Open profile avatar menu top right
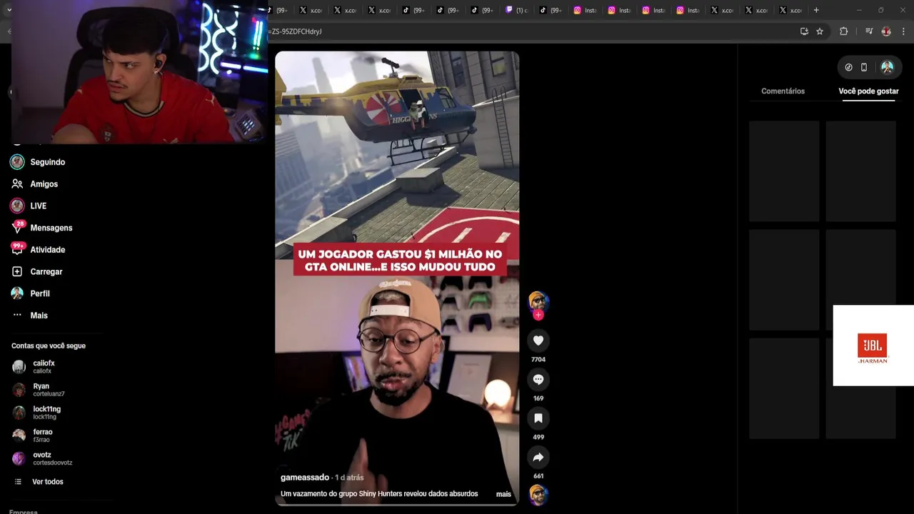The width and height of the screenshot is (914, 514). tap(887, 67)
